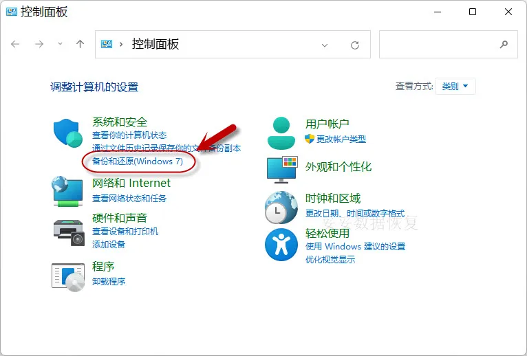
Task: Open the Programs category icon
Action: point(68,274)
